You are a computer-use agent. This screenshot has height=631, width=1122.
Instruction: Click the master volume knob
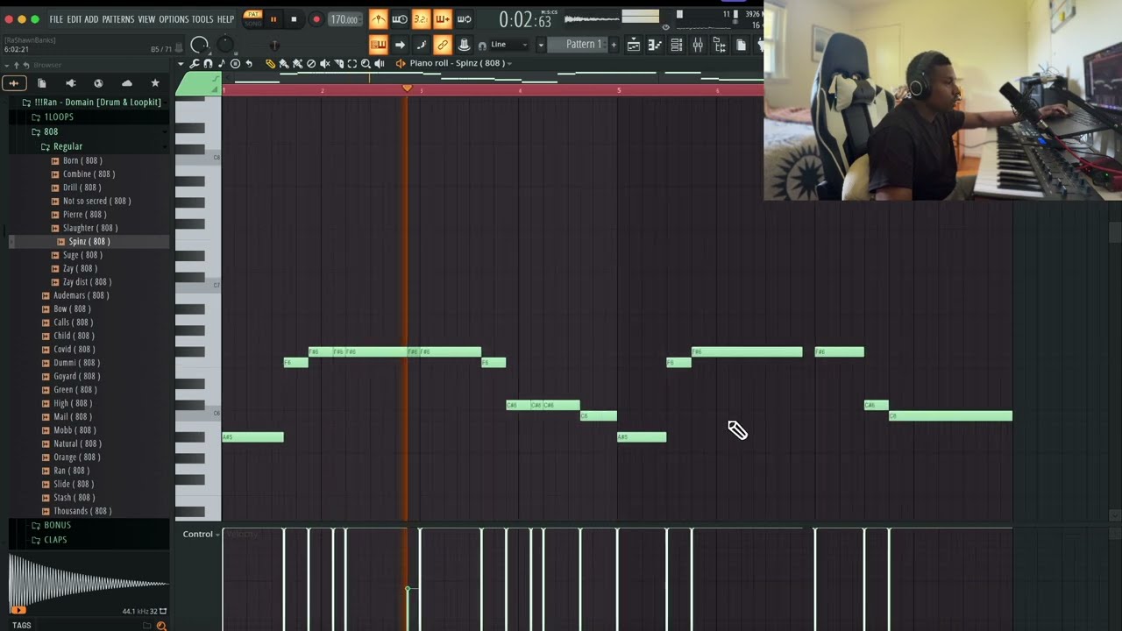[200, 46]
